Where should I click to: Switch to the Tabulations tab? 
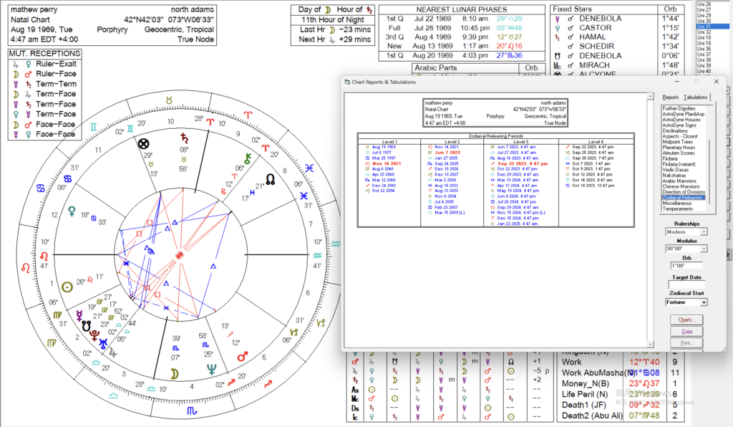[695, 97]
